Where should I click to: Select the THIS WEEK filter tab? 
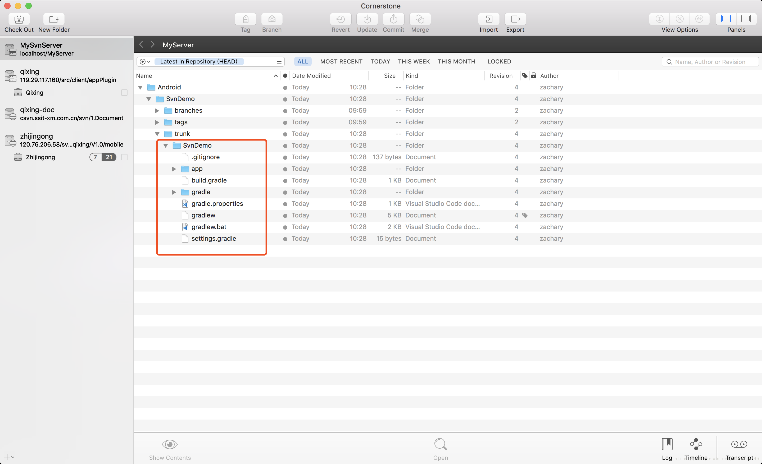click(414, 62)
